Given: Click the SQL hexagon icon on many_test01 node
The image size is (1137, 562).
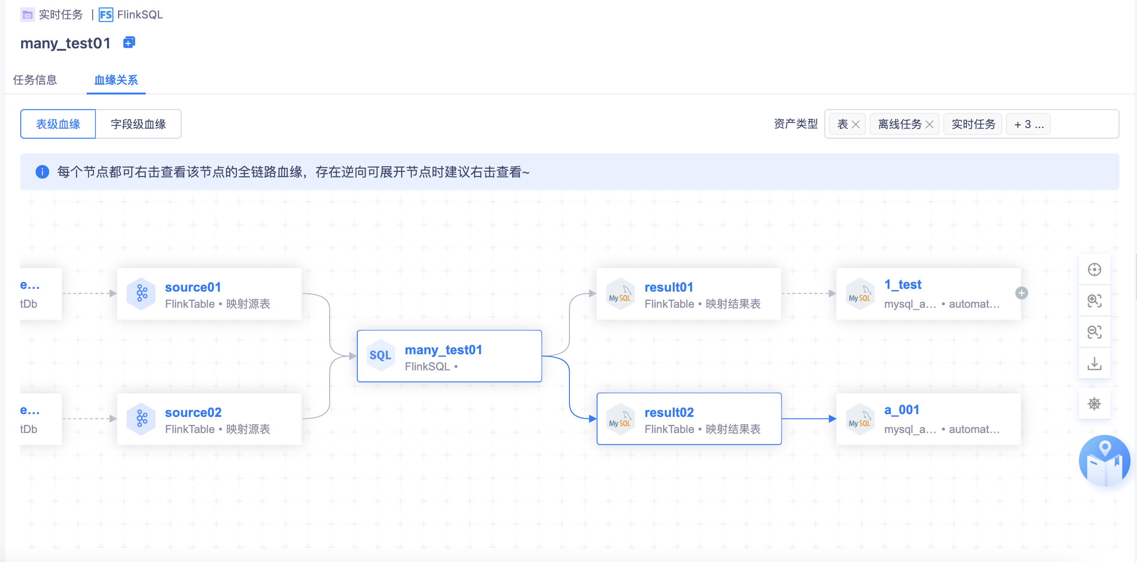Looking at the screenshot, I should coord(380,356).
